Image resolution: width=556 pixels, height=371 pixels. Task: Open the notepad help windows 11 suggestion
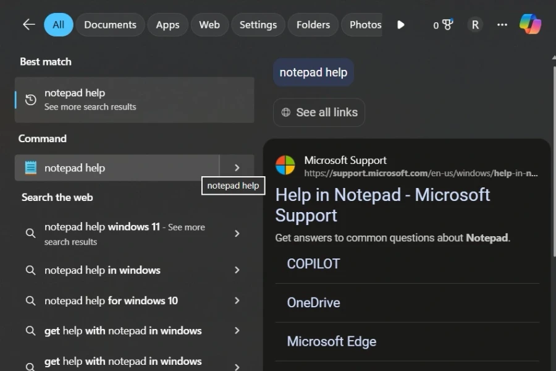click(125, 234)
